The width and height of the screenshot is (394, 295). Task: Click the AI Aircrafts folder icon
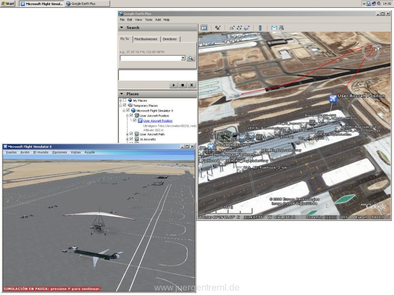tap(137, 139)
